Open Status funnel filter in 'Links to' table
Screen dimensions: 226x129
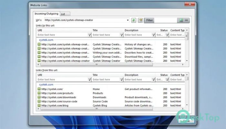[x=167, y=35]
